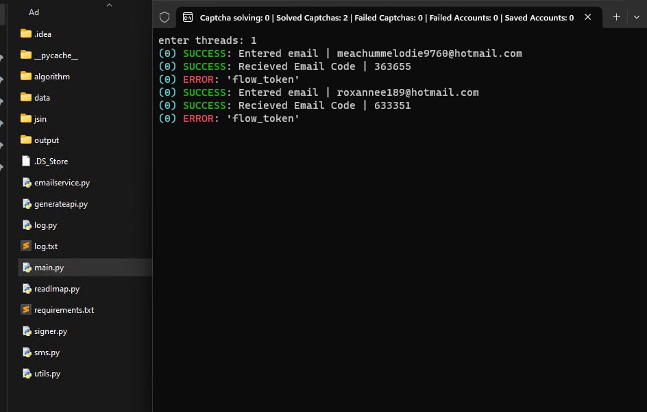Select readlmap.py file
Viewport: 647px width, 412px height.
click(50, 289)
